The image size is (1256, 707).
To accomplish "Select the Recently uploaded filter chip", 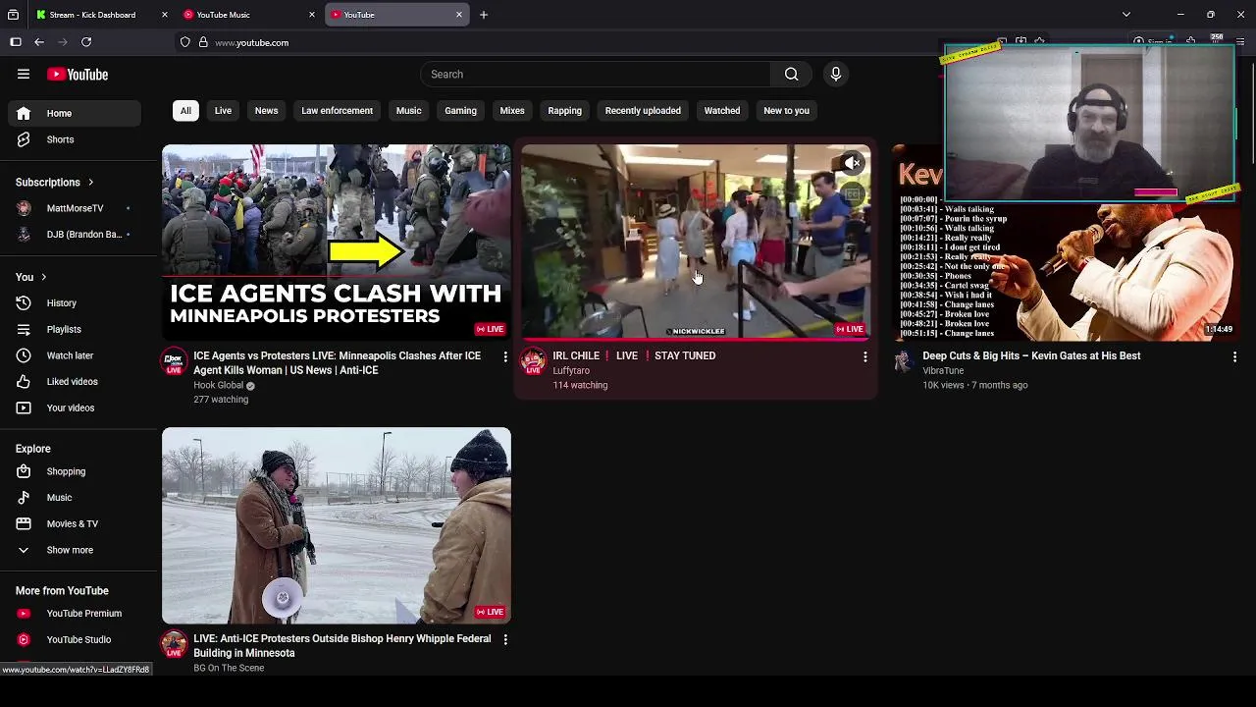I will (x=643, y=111).
